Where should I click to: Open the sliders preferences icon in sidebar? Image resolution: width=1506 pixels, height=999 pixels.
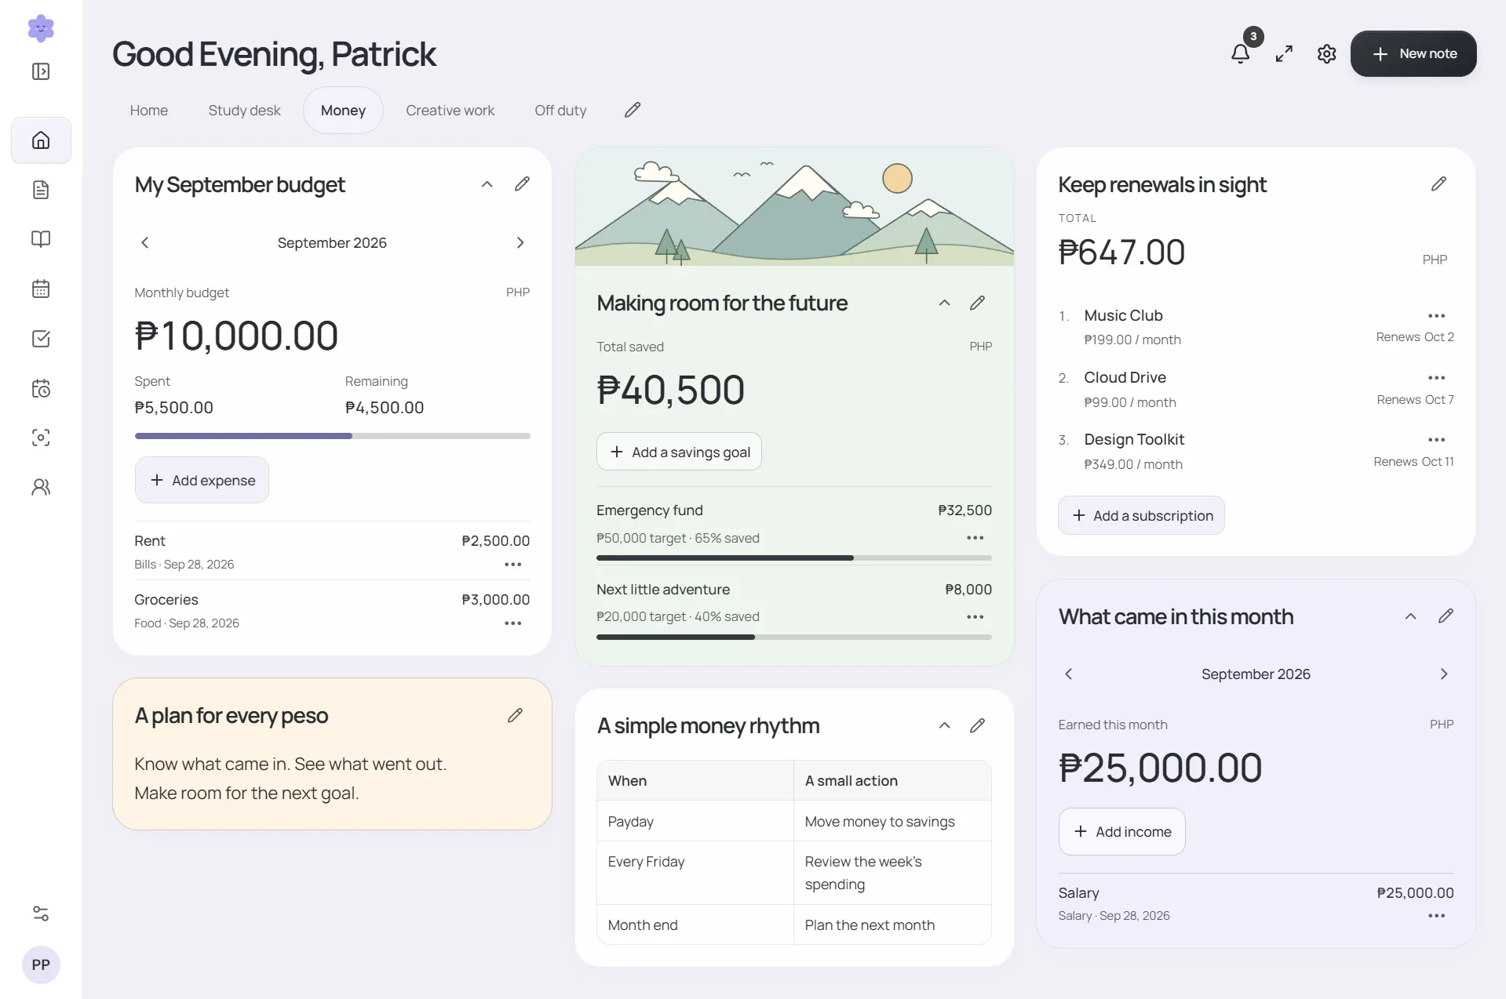41,914
